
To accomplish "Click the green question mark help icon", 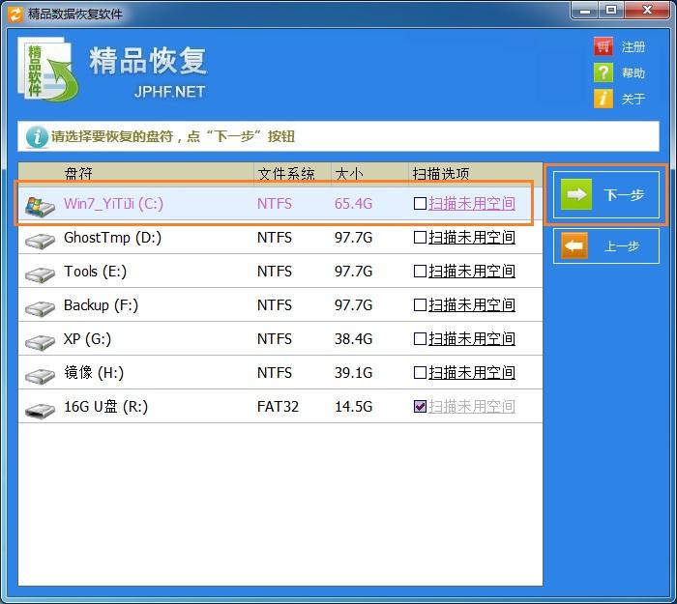I will click(603, 72).
